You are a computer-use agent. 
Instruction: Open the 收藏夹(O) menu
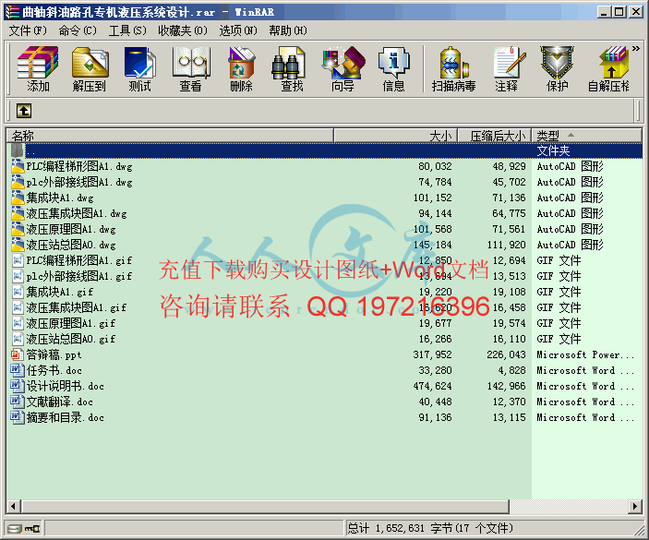point(183,30)
